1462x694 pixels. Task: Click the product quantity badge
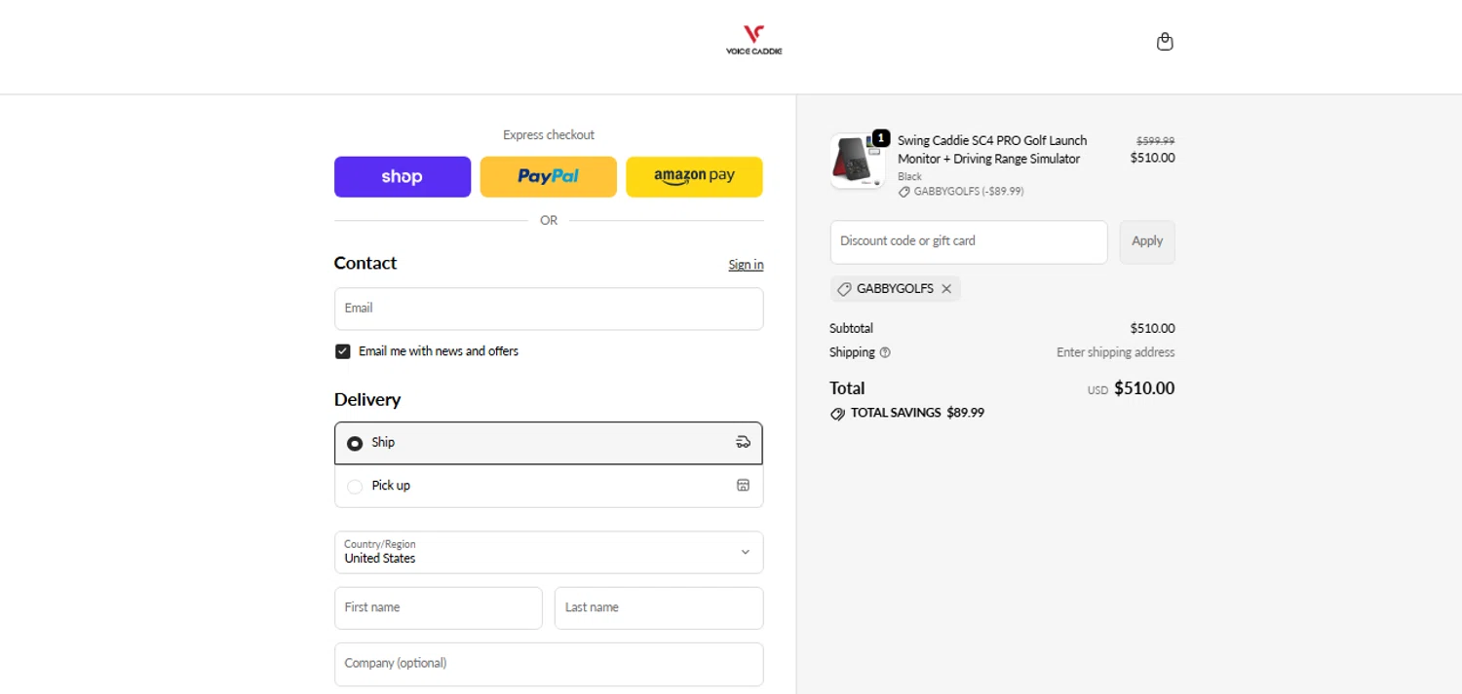(x=881, y=138)
